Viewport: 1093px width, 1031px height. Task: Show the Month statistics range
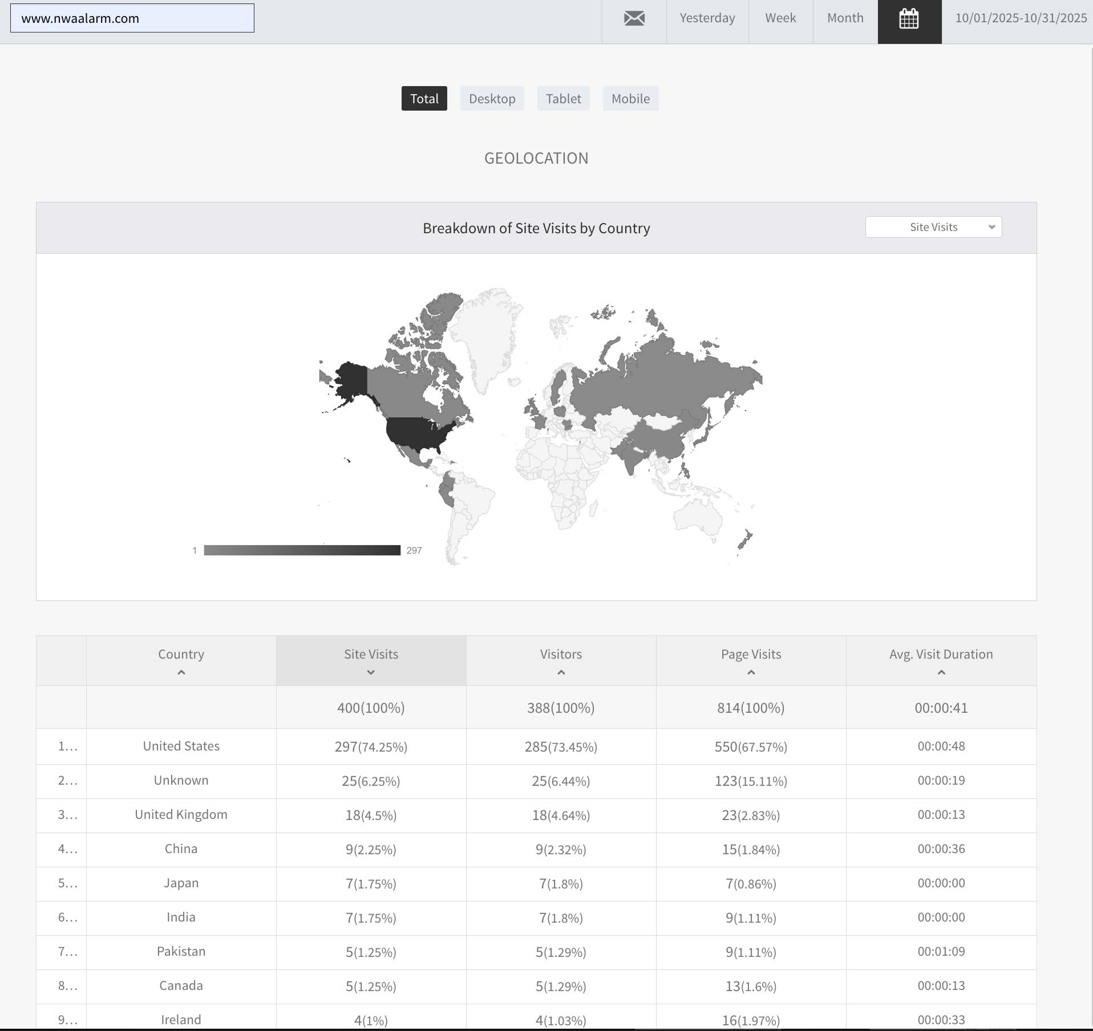pyautogui.click(x=845, y=18)
